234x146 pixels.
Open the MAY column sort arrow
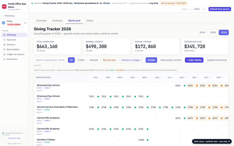pos(148,77)
